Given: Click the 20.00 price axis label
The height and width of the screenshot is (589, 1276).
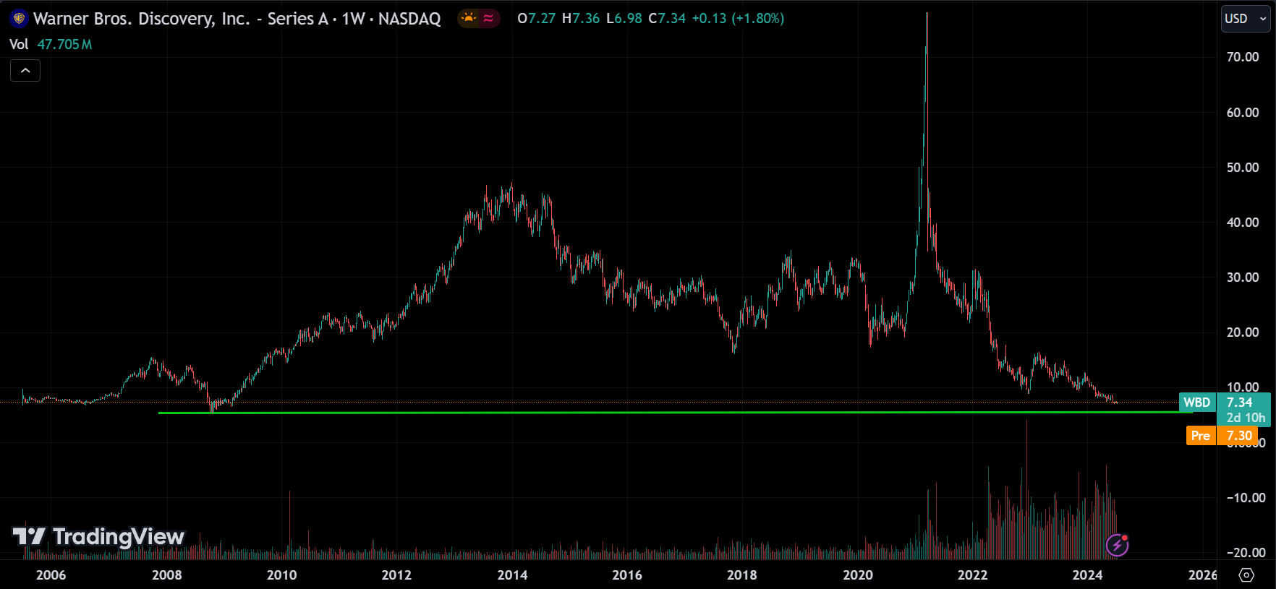Looking at the screenshot, I should [1243, 332].
